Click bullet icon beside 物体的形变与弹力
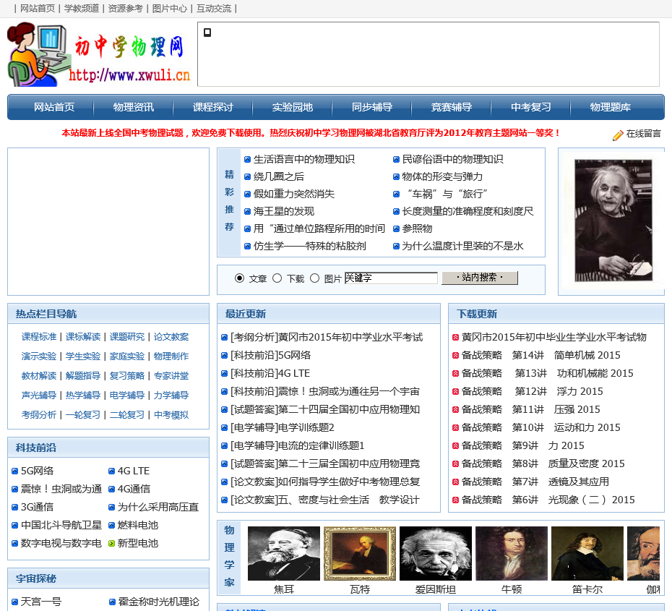This screenshot has height=611, width=672. pos(397,176)
